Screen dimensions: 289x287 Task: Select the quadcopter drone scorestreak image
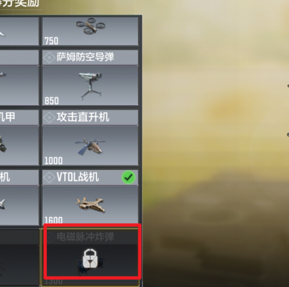pyautogui.click(x=91, y=26)
